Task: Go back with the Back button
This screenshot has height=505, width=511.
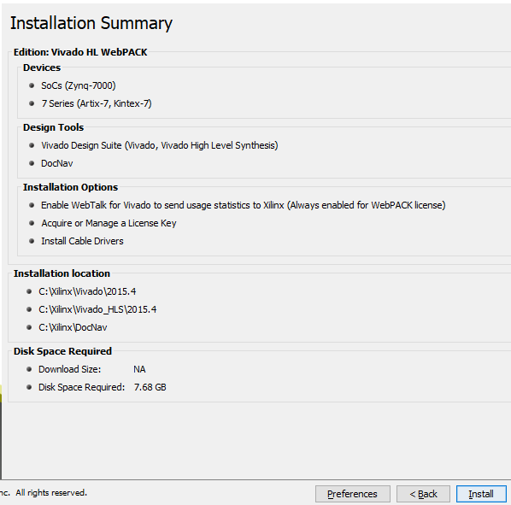Action: click(423, 494)
